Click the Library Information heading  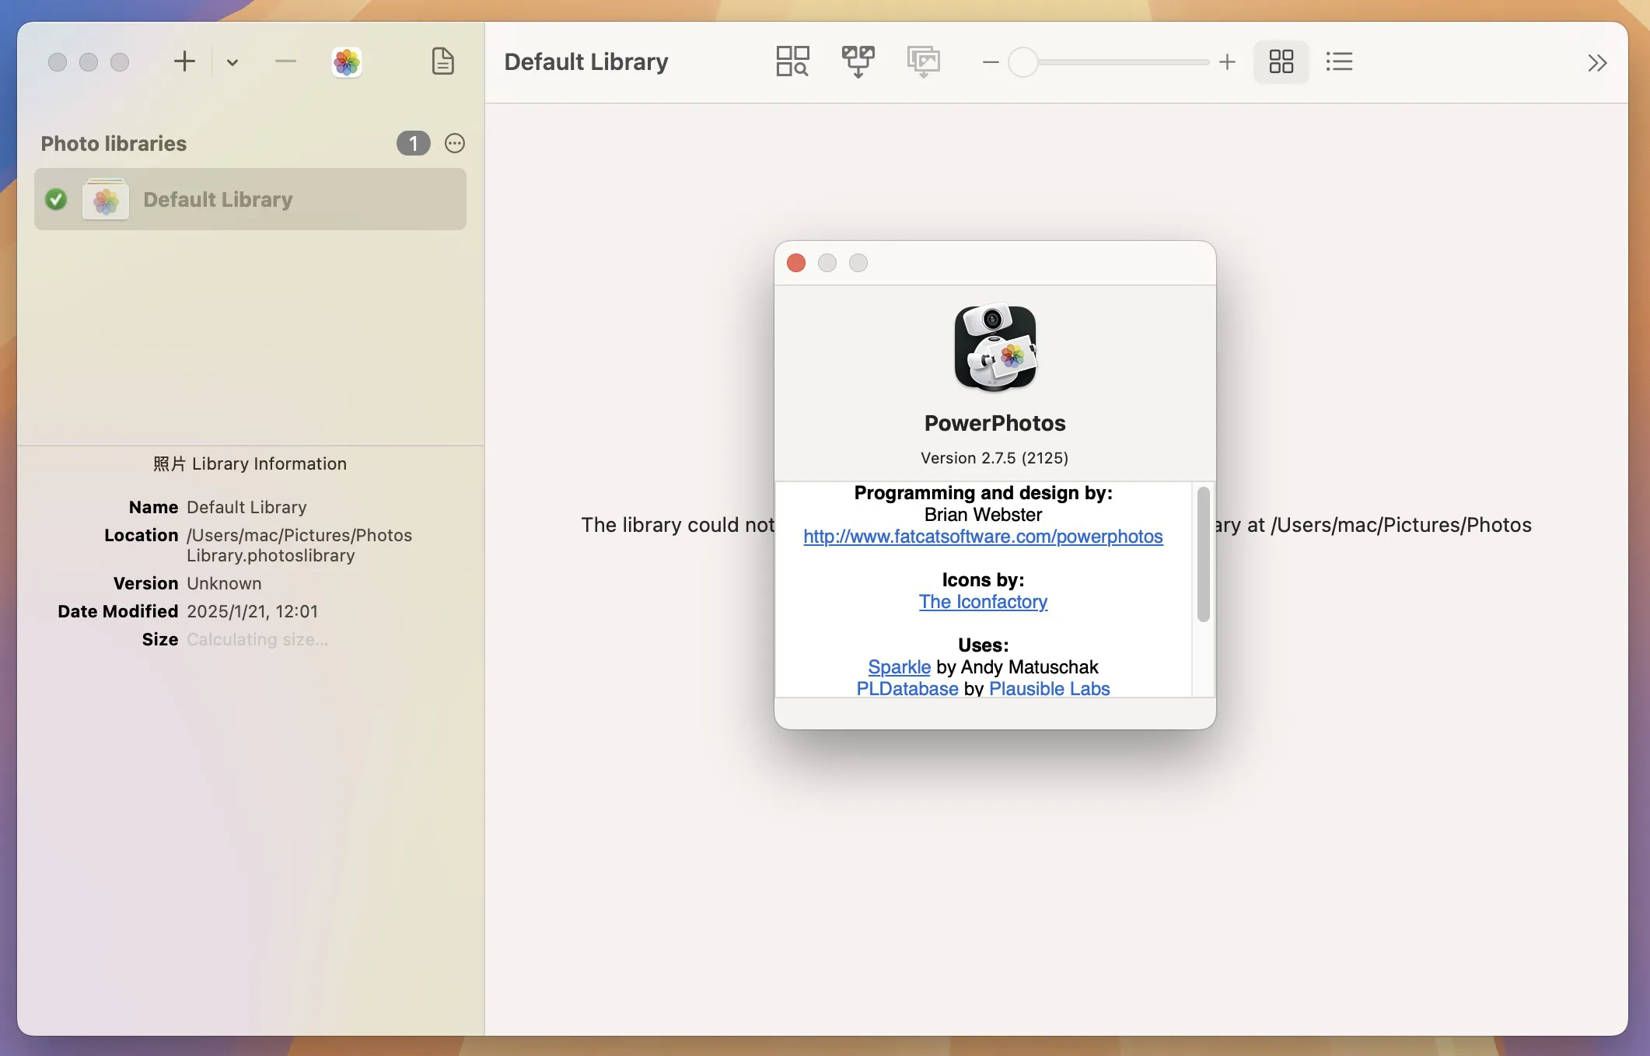coord(250,463)
